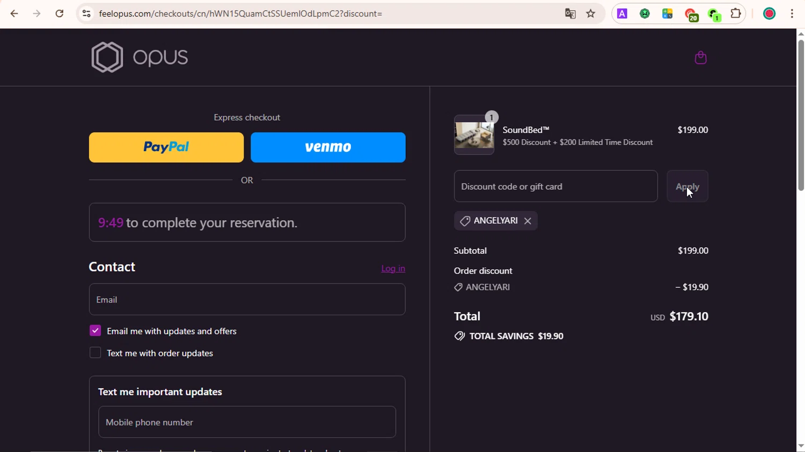Screen dimensions: 805x452
Task: Click the browser forward arrow
Action: point(36,13)
